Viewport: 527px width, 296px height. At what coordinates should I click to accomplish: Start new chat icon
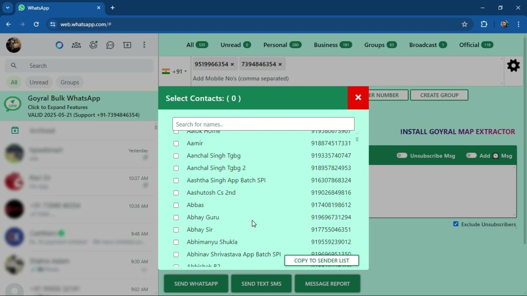(x=127, y=45)
